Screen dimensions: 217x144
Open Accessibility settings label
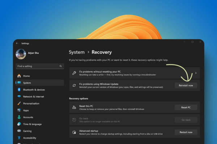click(30, 138)
